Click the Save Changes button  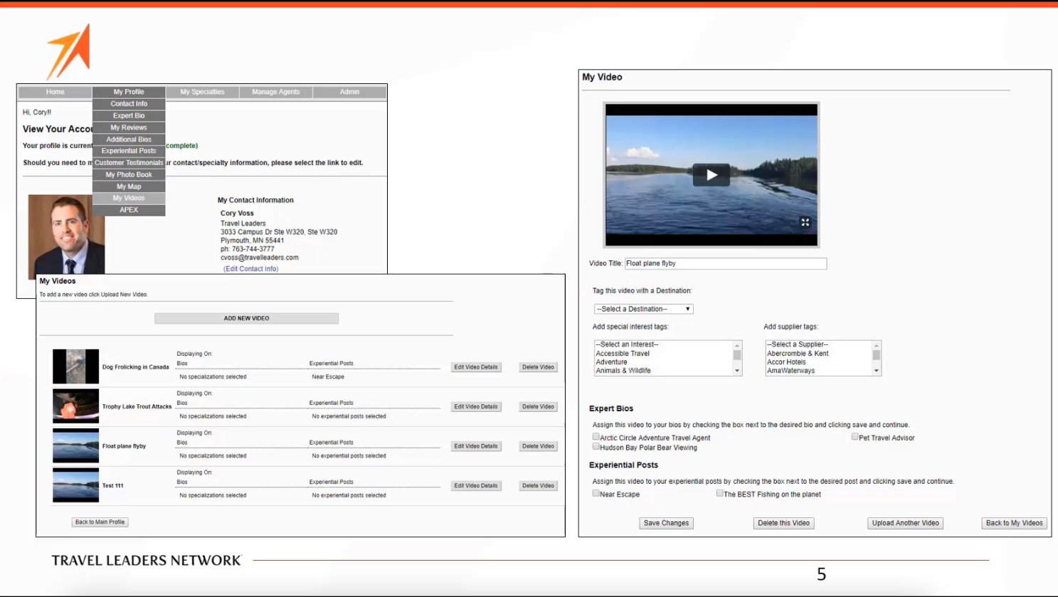tap(666, 523)
